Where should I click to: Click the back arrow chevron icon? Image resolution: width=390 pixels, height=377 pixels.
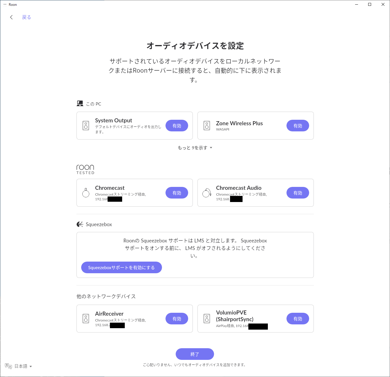coord(11,17)
